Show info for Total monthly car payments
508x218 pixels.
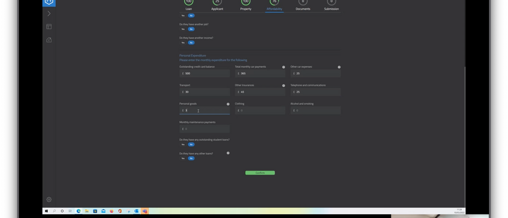284,67
